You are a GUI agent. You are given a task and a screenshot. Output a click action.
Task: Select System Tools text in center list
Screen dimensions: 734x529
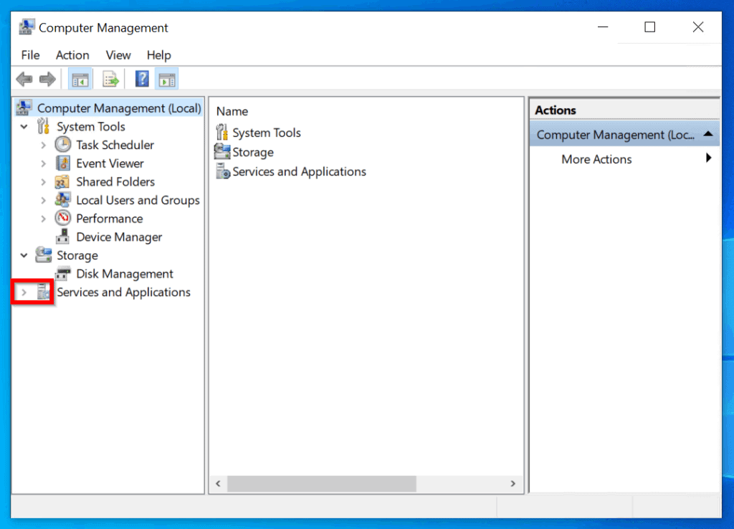click(267, 133)
